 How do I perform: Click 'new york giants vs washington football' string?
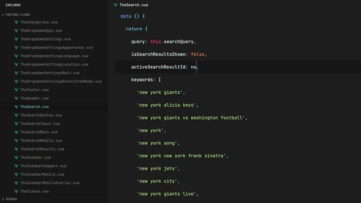[191, 118]
